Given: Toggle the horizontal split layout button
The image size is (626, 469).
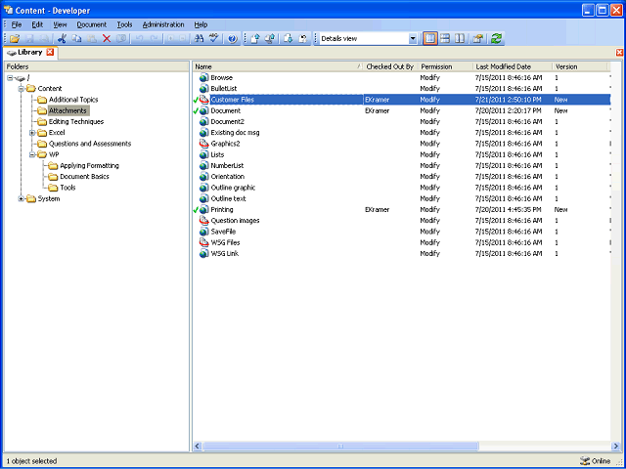Looking at the screenshot, I should click(x=445, y=39).
